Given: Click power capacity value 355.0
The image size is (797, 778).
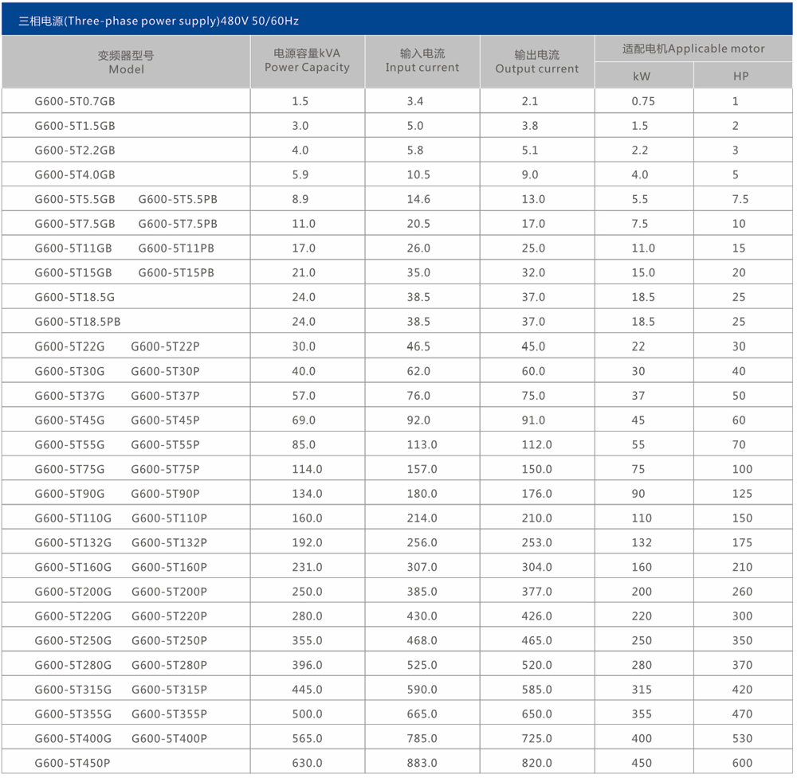Looking at the screenshot, I should (x=307, y=640).
